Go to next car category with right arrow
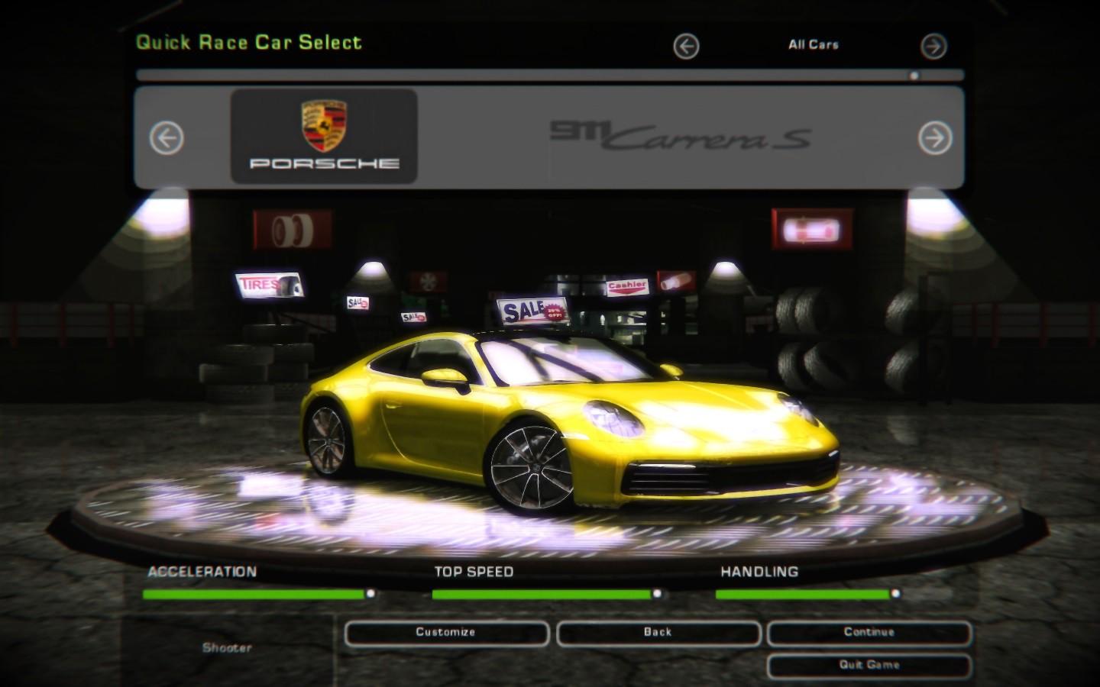The image size is (1100, 687). tap(933, 47)
